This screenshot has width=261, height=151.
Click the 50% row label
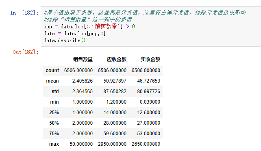54,123
